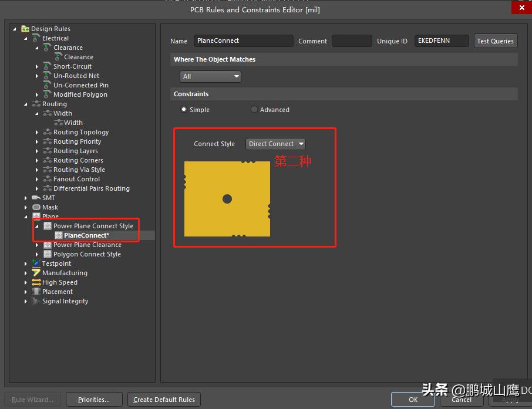
Task: Click the Manufacturing category icon
Action: tap(36, 273)
